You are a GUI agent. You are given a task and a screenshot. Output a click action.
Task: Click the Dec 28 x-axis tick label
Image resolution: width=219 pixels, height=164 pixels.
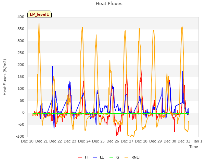(141, 141)
